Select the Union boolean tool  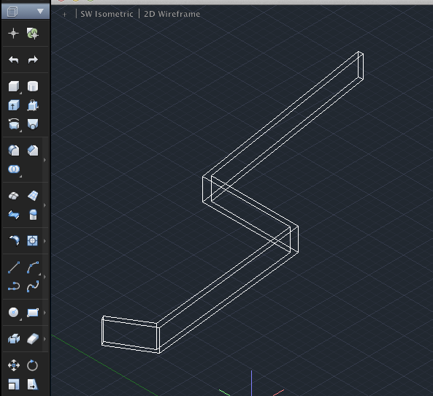(14, 169)
